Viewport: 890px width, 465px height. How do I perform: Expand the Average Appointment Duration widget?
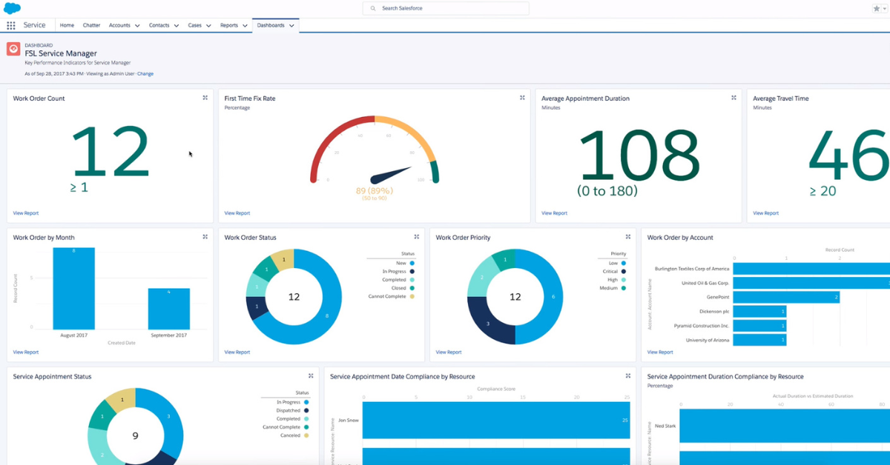[x=734, y=98]
